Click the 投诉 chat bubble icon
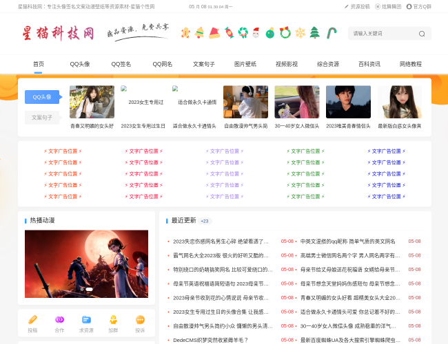 click(x=140, y=320)
